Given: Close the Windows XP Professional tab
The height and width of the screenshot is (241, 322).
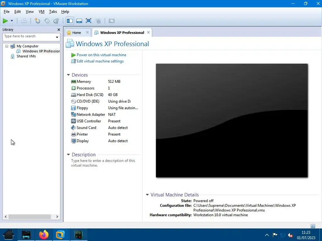Looking at the screenshot, I should point(148,32).
